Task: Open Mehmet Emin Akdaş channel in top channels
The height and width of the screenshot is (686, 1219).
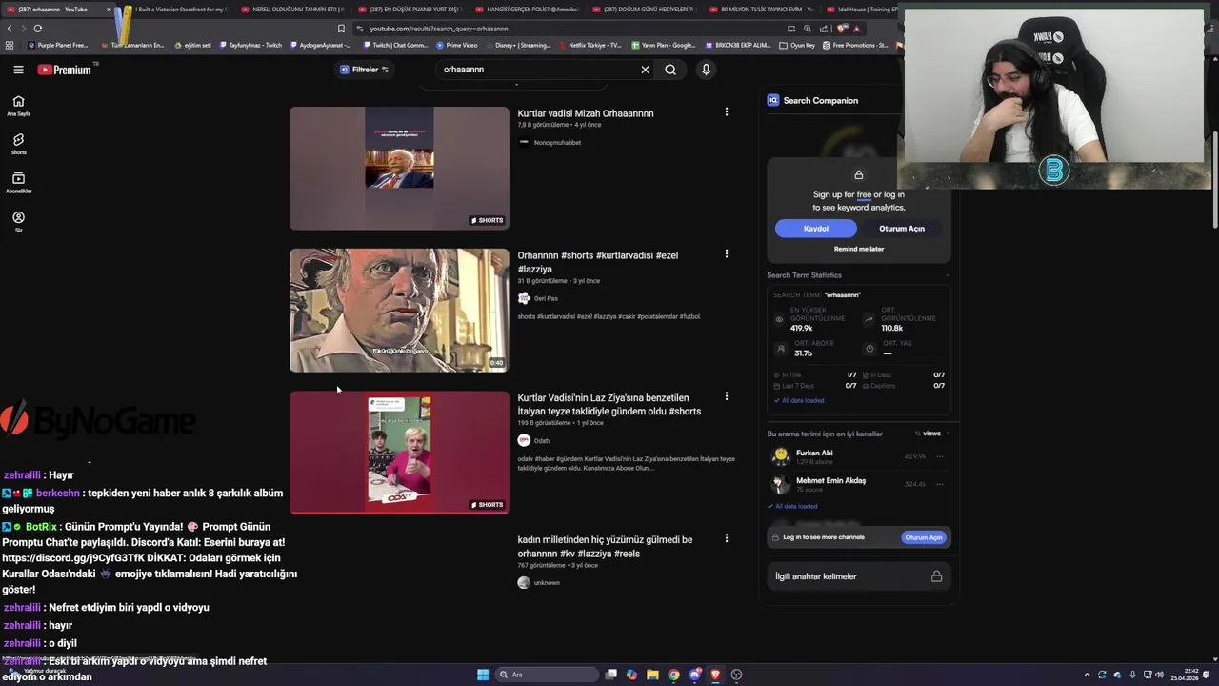Action: click(x=830, y=480)
